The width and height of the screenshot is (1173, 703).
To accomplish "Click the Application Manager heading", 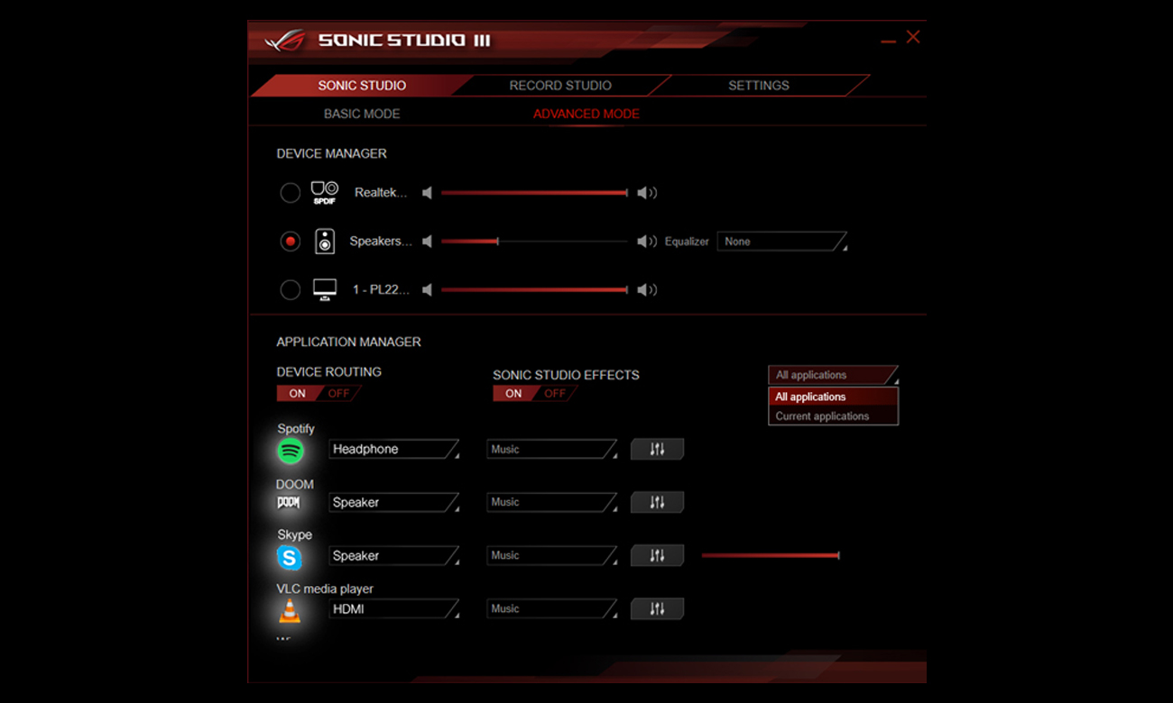I will pos(348,342).
